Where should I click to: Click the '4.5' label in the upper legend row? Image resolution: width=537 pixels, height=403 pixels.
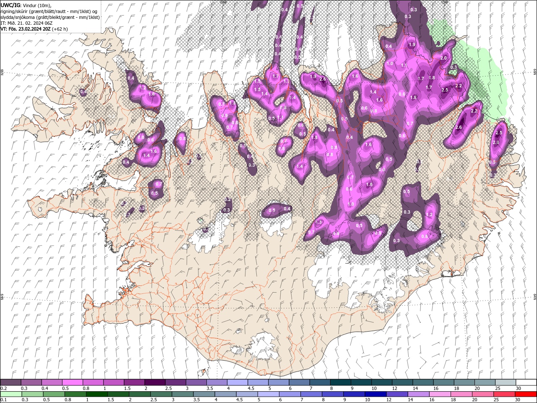(251, 388)
